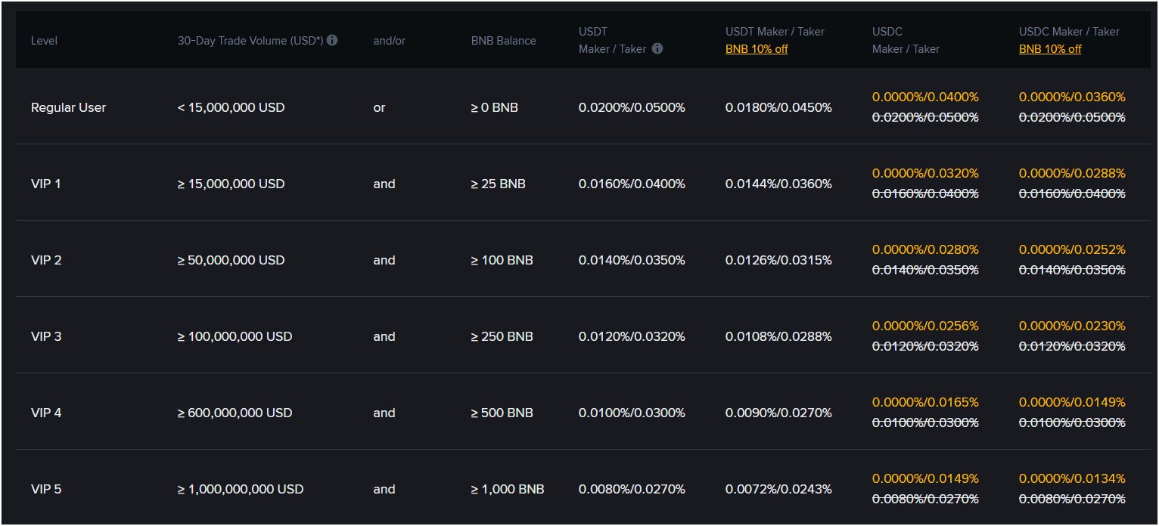This screenshot has width=1159, height=526.
Task: Click orange 0.0000%/0.0149% in VIP 5 row
Action: click(925, 478)
